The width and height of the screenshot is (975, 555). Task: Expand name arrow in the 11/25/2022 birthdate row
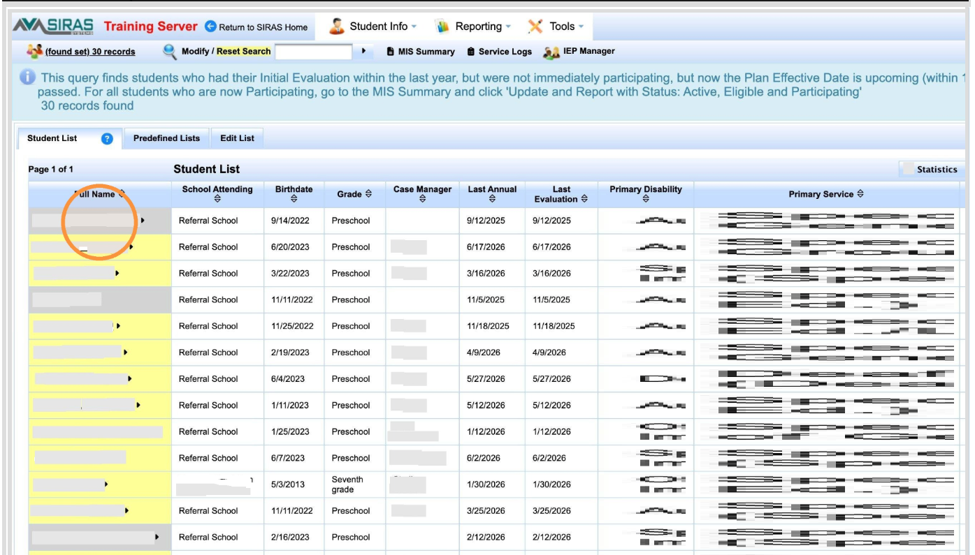119,326
